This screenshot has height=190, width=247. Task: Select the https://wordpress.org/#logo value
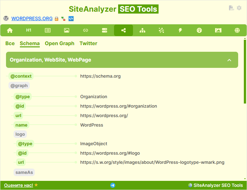point(110,153)
